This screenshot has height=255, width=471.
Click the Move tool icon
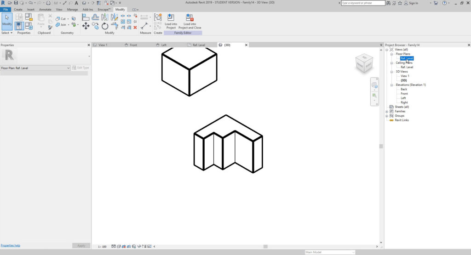tap(86, 26)
